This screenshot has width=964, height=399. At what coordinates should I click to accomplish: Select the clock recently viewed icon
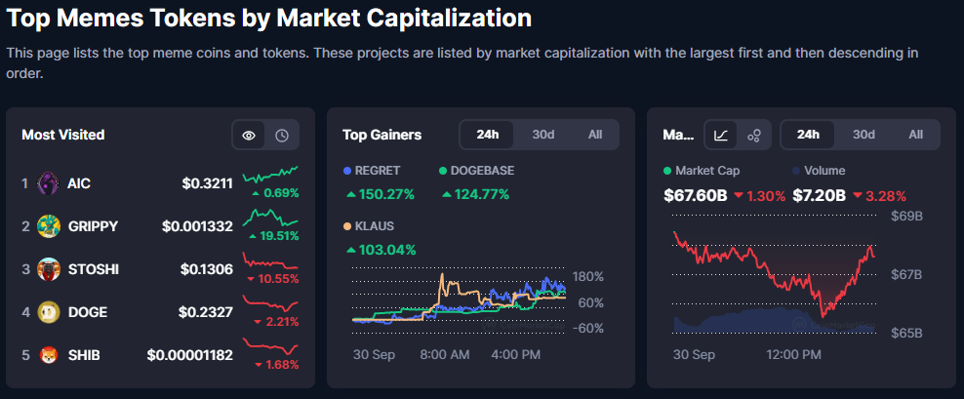282,135
